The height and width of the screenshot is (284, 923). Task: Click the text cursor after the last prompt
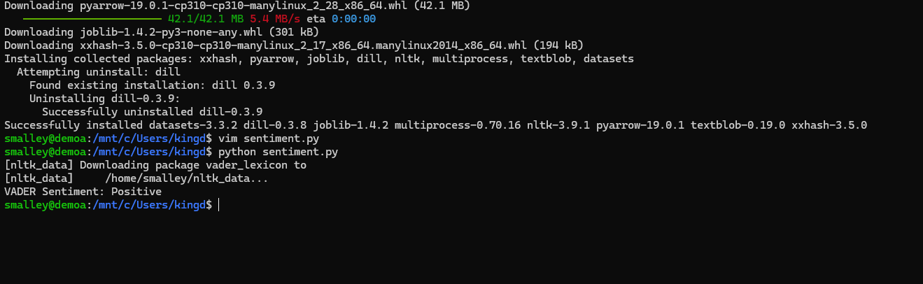pos(219,205)
